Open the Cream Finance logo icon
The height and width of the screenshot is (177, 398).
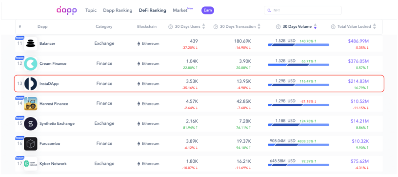(x=31, y=64)
